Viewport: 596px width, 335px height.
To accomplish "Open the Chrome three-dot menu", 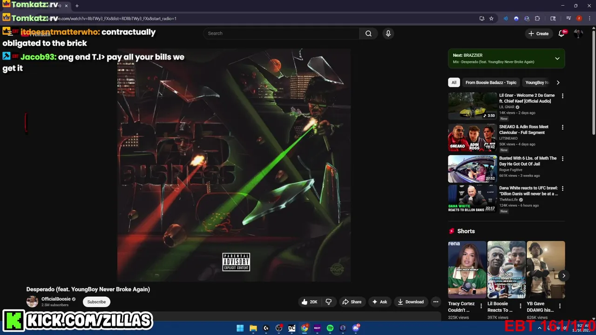I will [589, 19].
